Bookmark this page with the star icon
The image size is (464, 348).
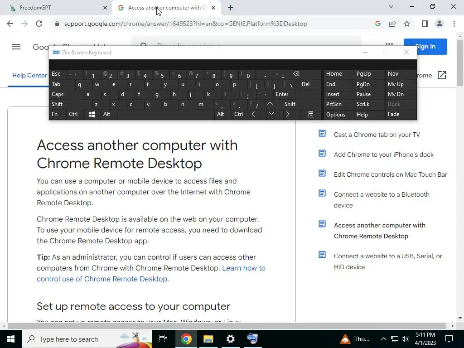tap(407, 24)
